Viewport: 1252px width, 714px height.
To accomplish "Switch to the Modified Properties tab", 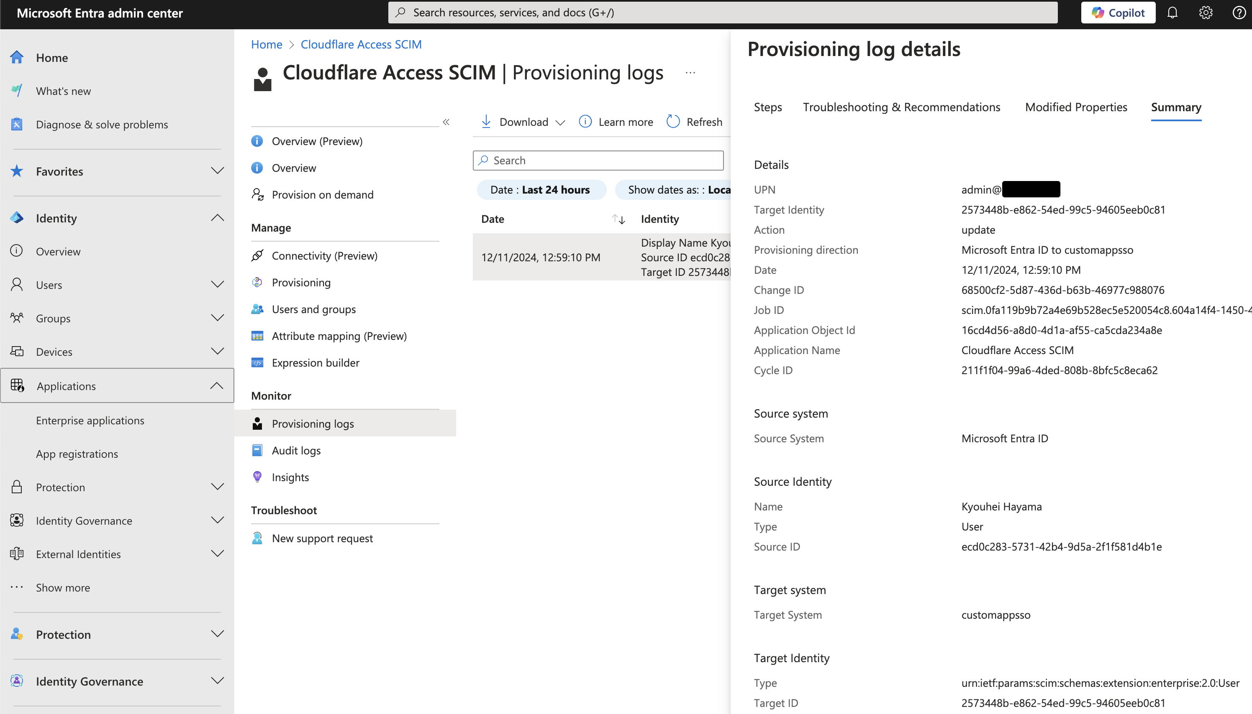I will pyautogui.click(x=1076, y=107).
